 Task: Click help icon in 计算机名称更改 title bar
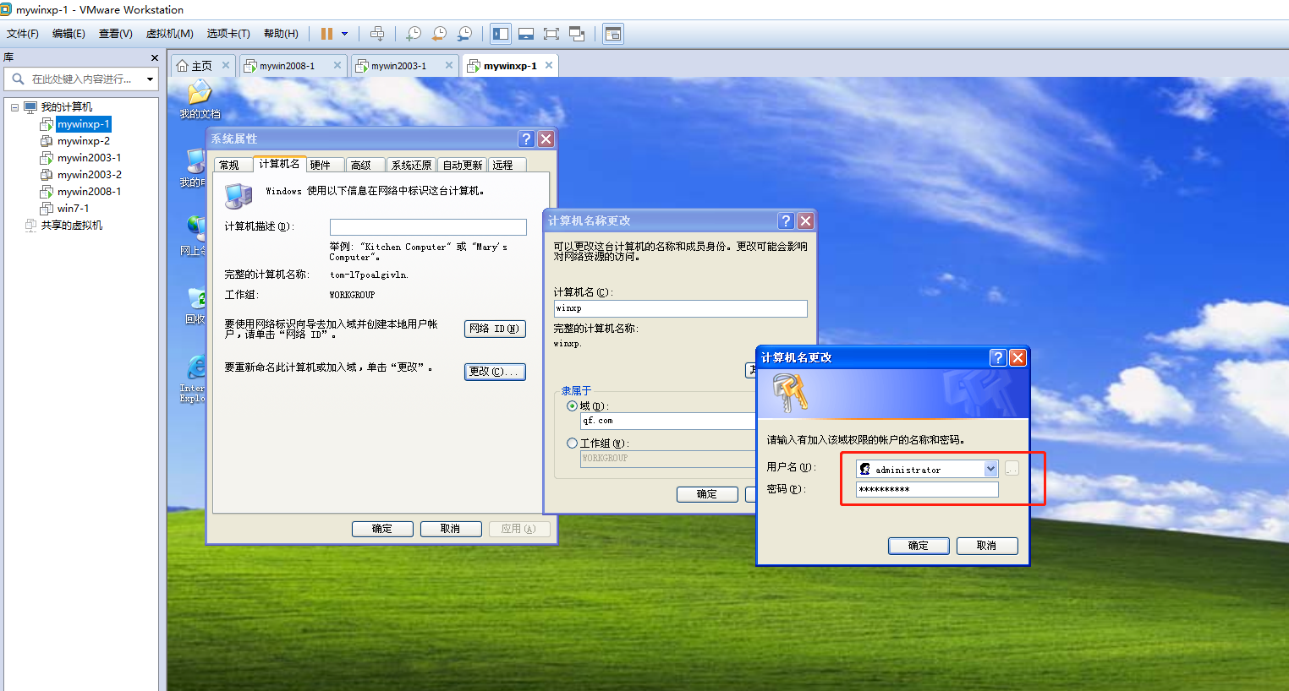point(786,220)
